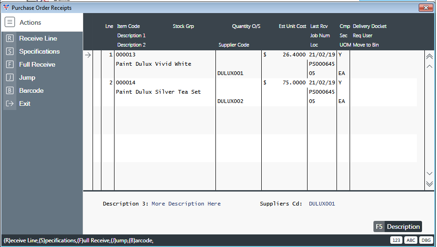Click description Paint Dulux Silver Tea Set
The height and width of the screenshot is (247, 437).
(x=158, y=92)
